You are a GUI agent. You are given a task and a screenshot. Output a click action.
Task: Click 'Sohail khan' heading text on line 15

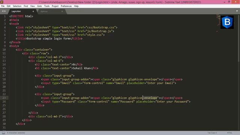pos(81,68)
